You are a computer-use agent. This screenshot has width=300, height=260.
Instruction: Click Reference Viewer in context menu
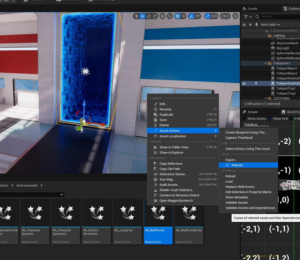[x=173, y=174]
